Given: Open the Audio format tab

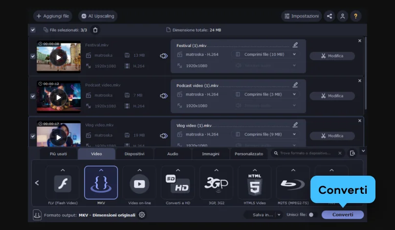Looking at the screenshot, I should tap(173, 154).
